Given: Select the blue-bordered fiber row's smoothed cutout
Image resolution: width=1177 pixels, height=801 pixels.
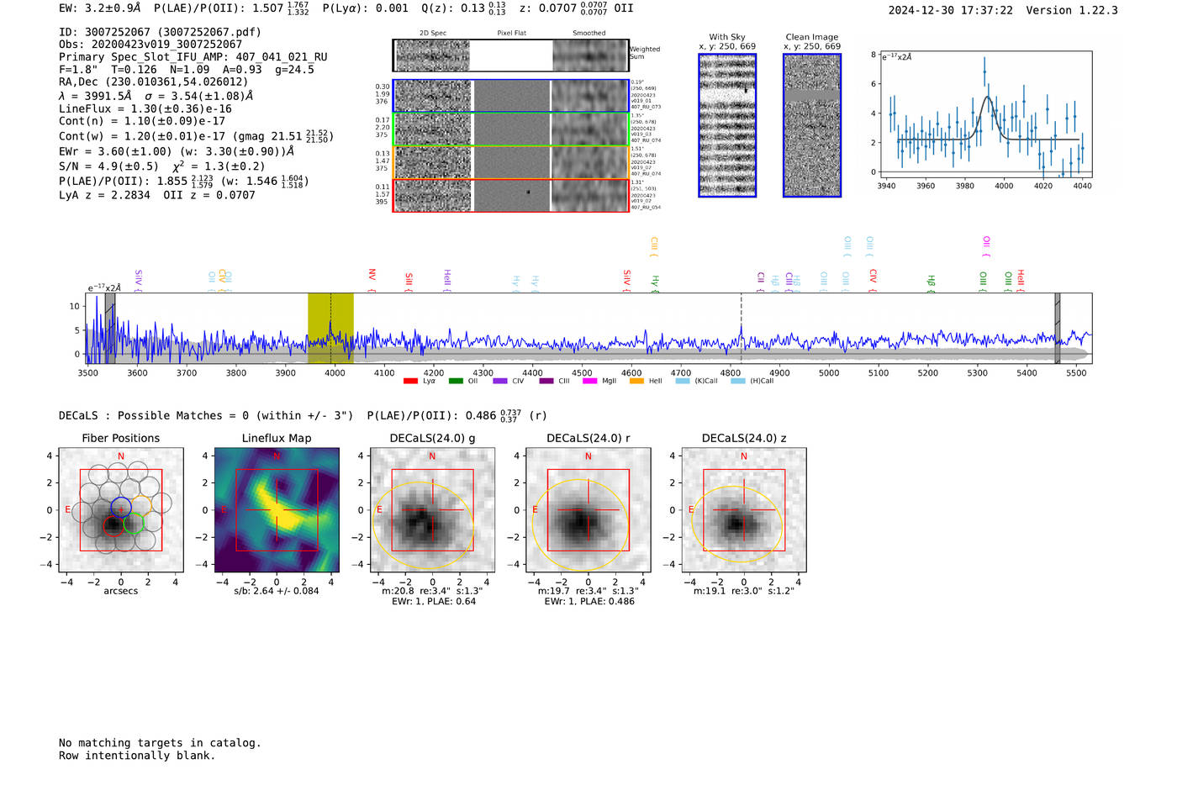Looking at the screenshot, I should (x=589, y=96).
